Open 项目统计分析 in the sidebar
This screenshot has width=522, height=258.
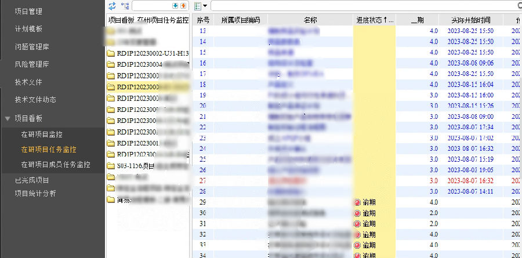pos(35,194)
